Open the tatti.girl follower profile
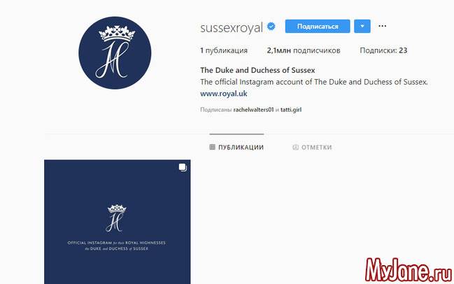454x284 pixels. (x=291, y=110)
